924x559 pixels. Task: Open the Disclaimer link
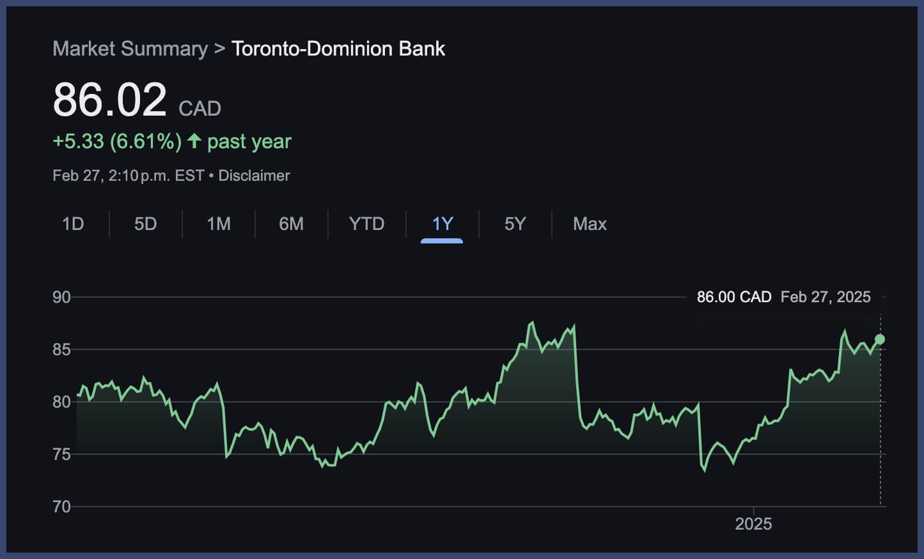pos(254,175)
